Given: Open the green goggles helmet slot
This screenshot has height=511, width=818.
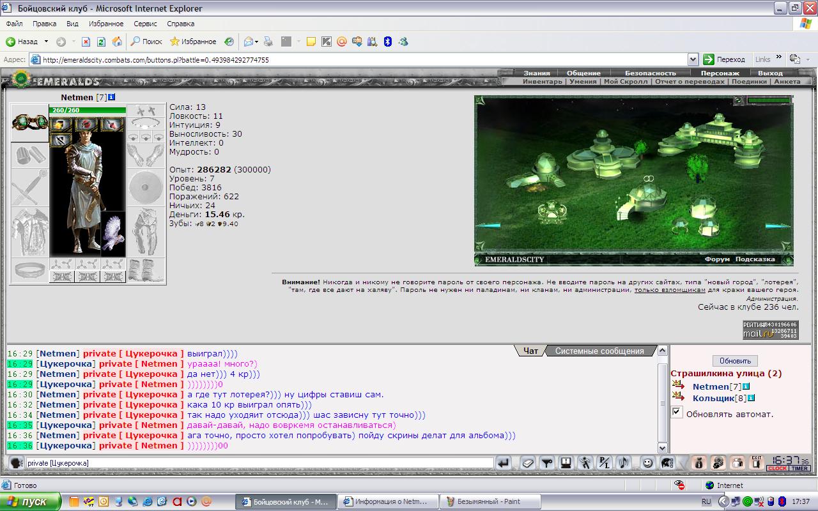Looking at the screenshot, I should point(30,123).
